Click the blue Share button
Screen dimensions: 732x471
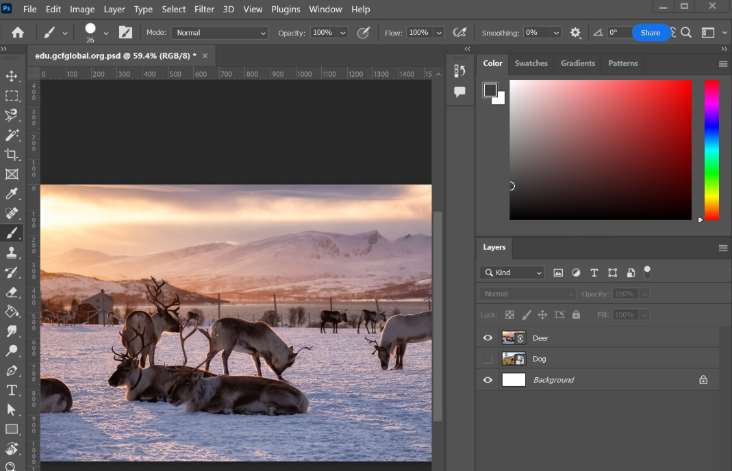(x=651, y=32)
